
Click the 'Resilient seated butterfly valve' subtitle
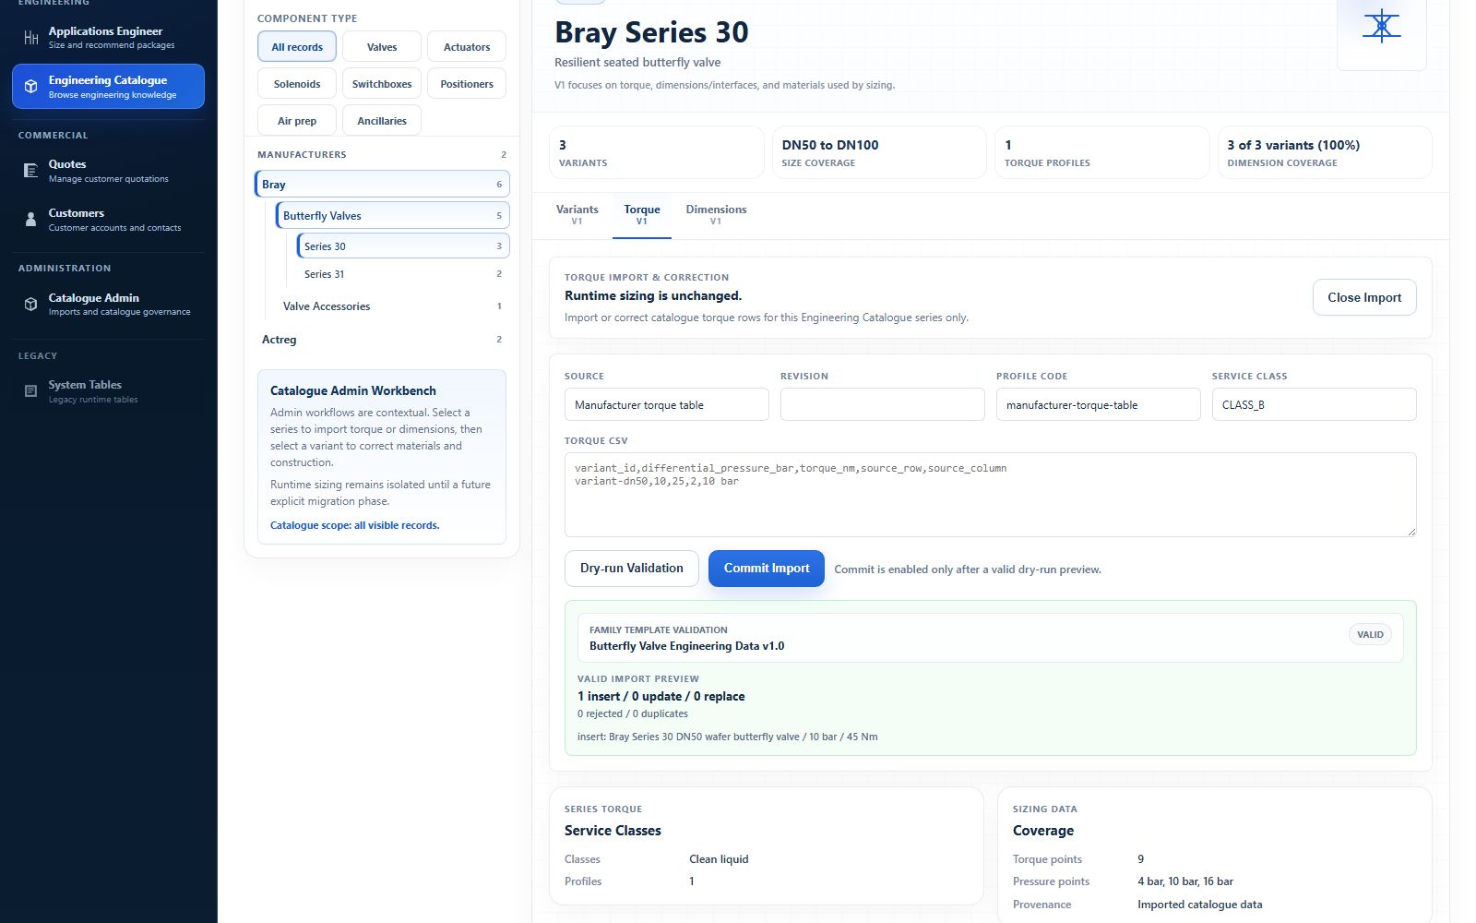(637, 63)
